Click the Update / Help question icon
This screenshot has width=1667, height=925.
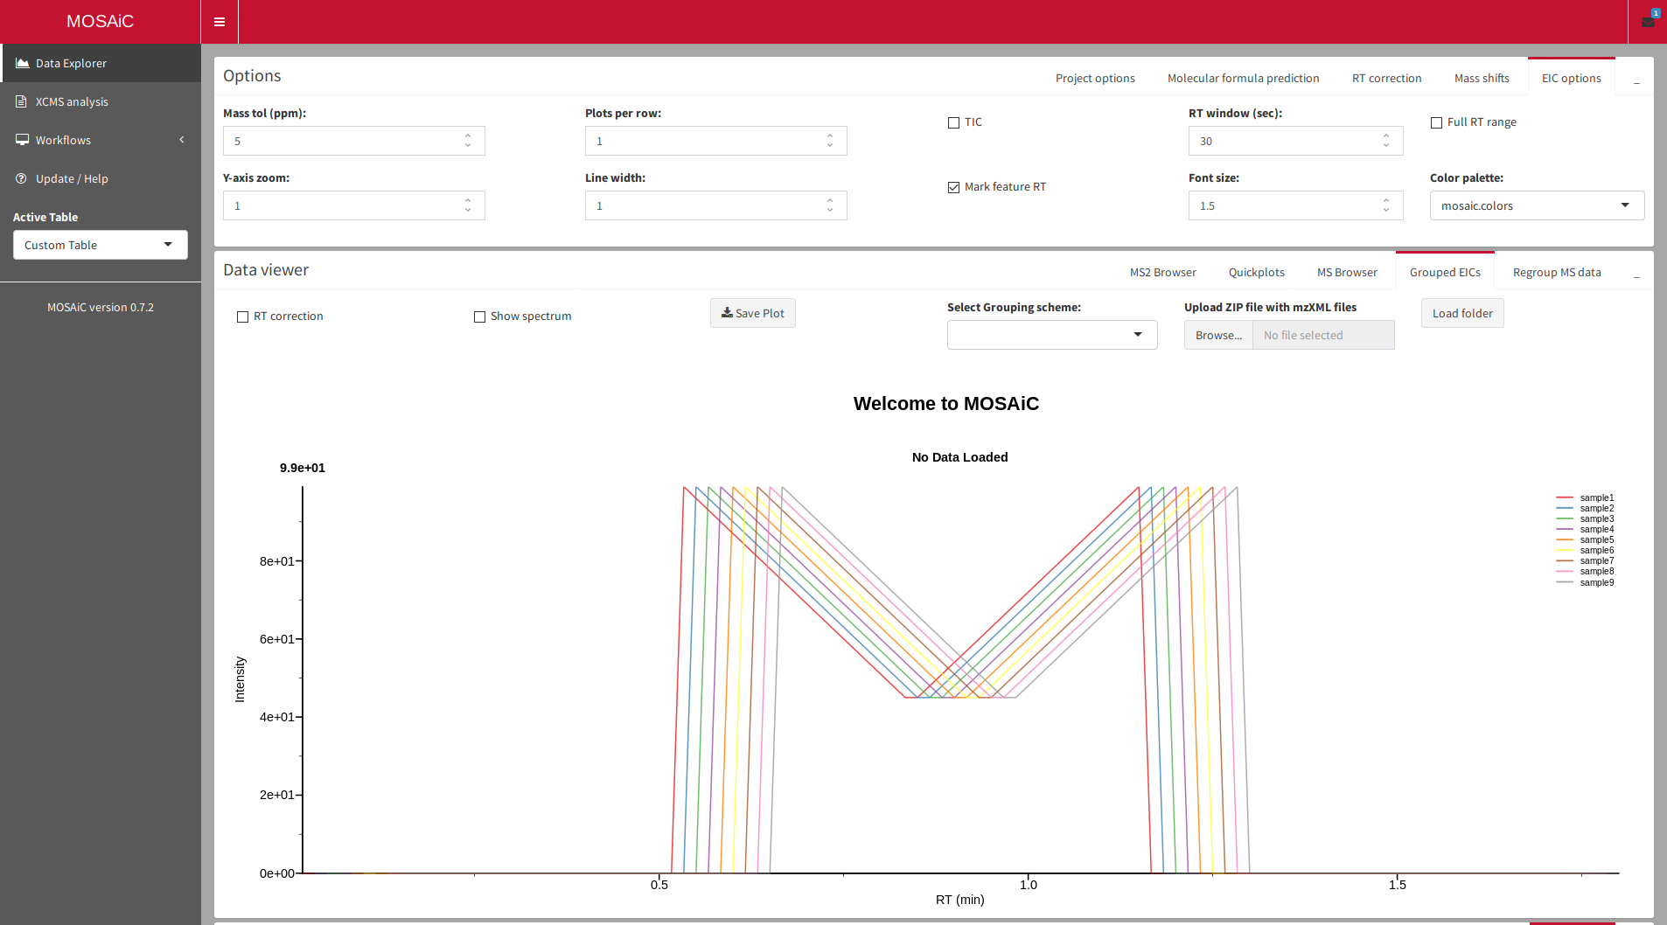(x=22, y=178)
